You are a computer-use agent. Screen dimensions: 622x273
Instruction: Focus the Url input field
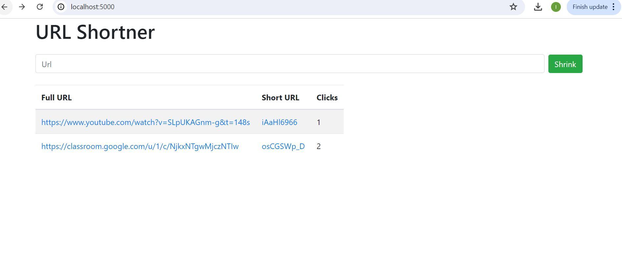point(289,64)
